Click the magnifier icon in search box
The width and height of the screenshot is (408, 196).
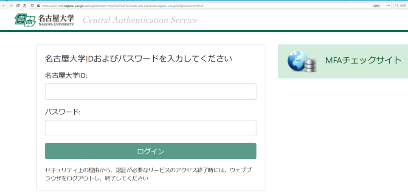point(397,6)
